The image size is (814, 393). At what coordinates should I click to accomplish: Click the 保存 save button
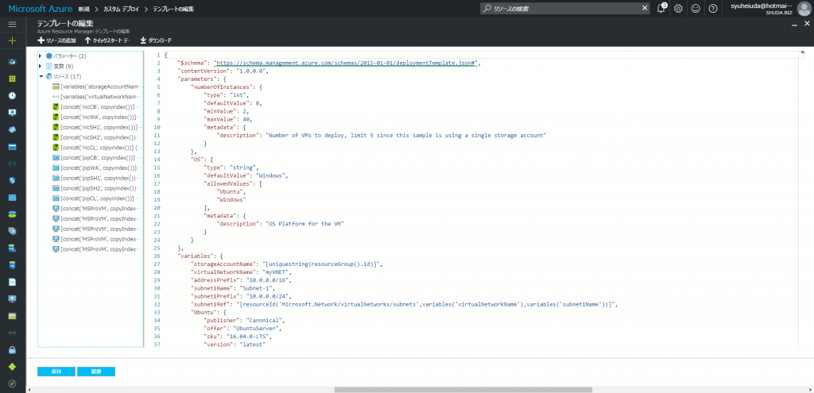[x=56, y=372]
